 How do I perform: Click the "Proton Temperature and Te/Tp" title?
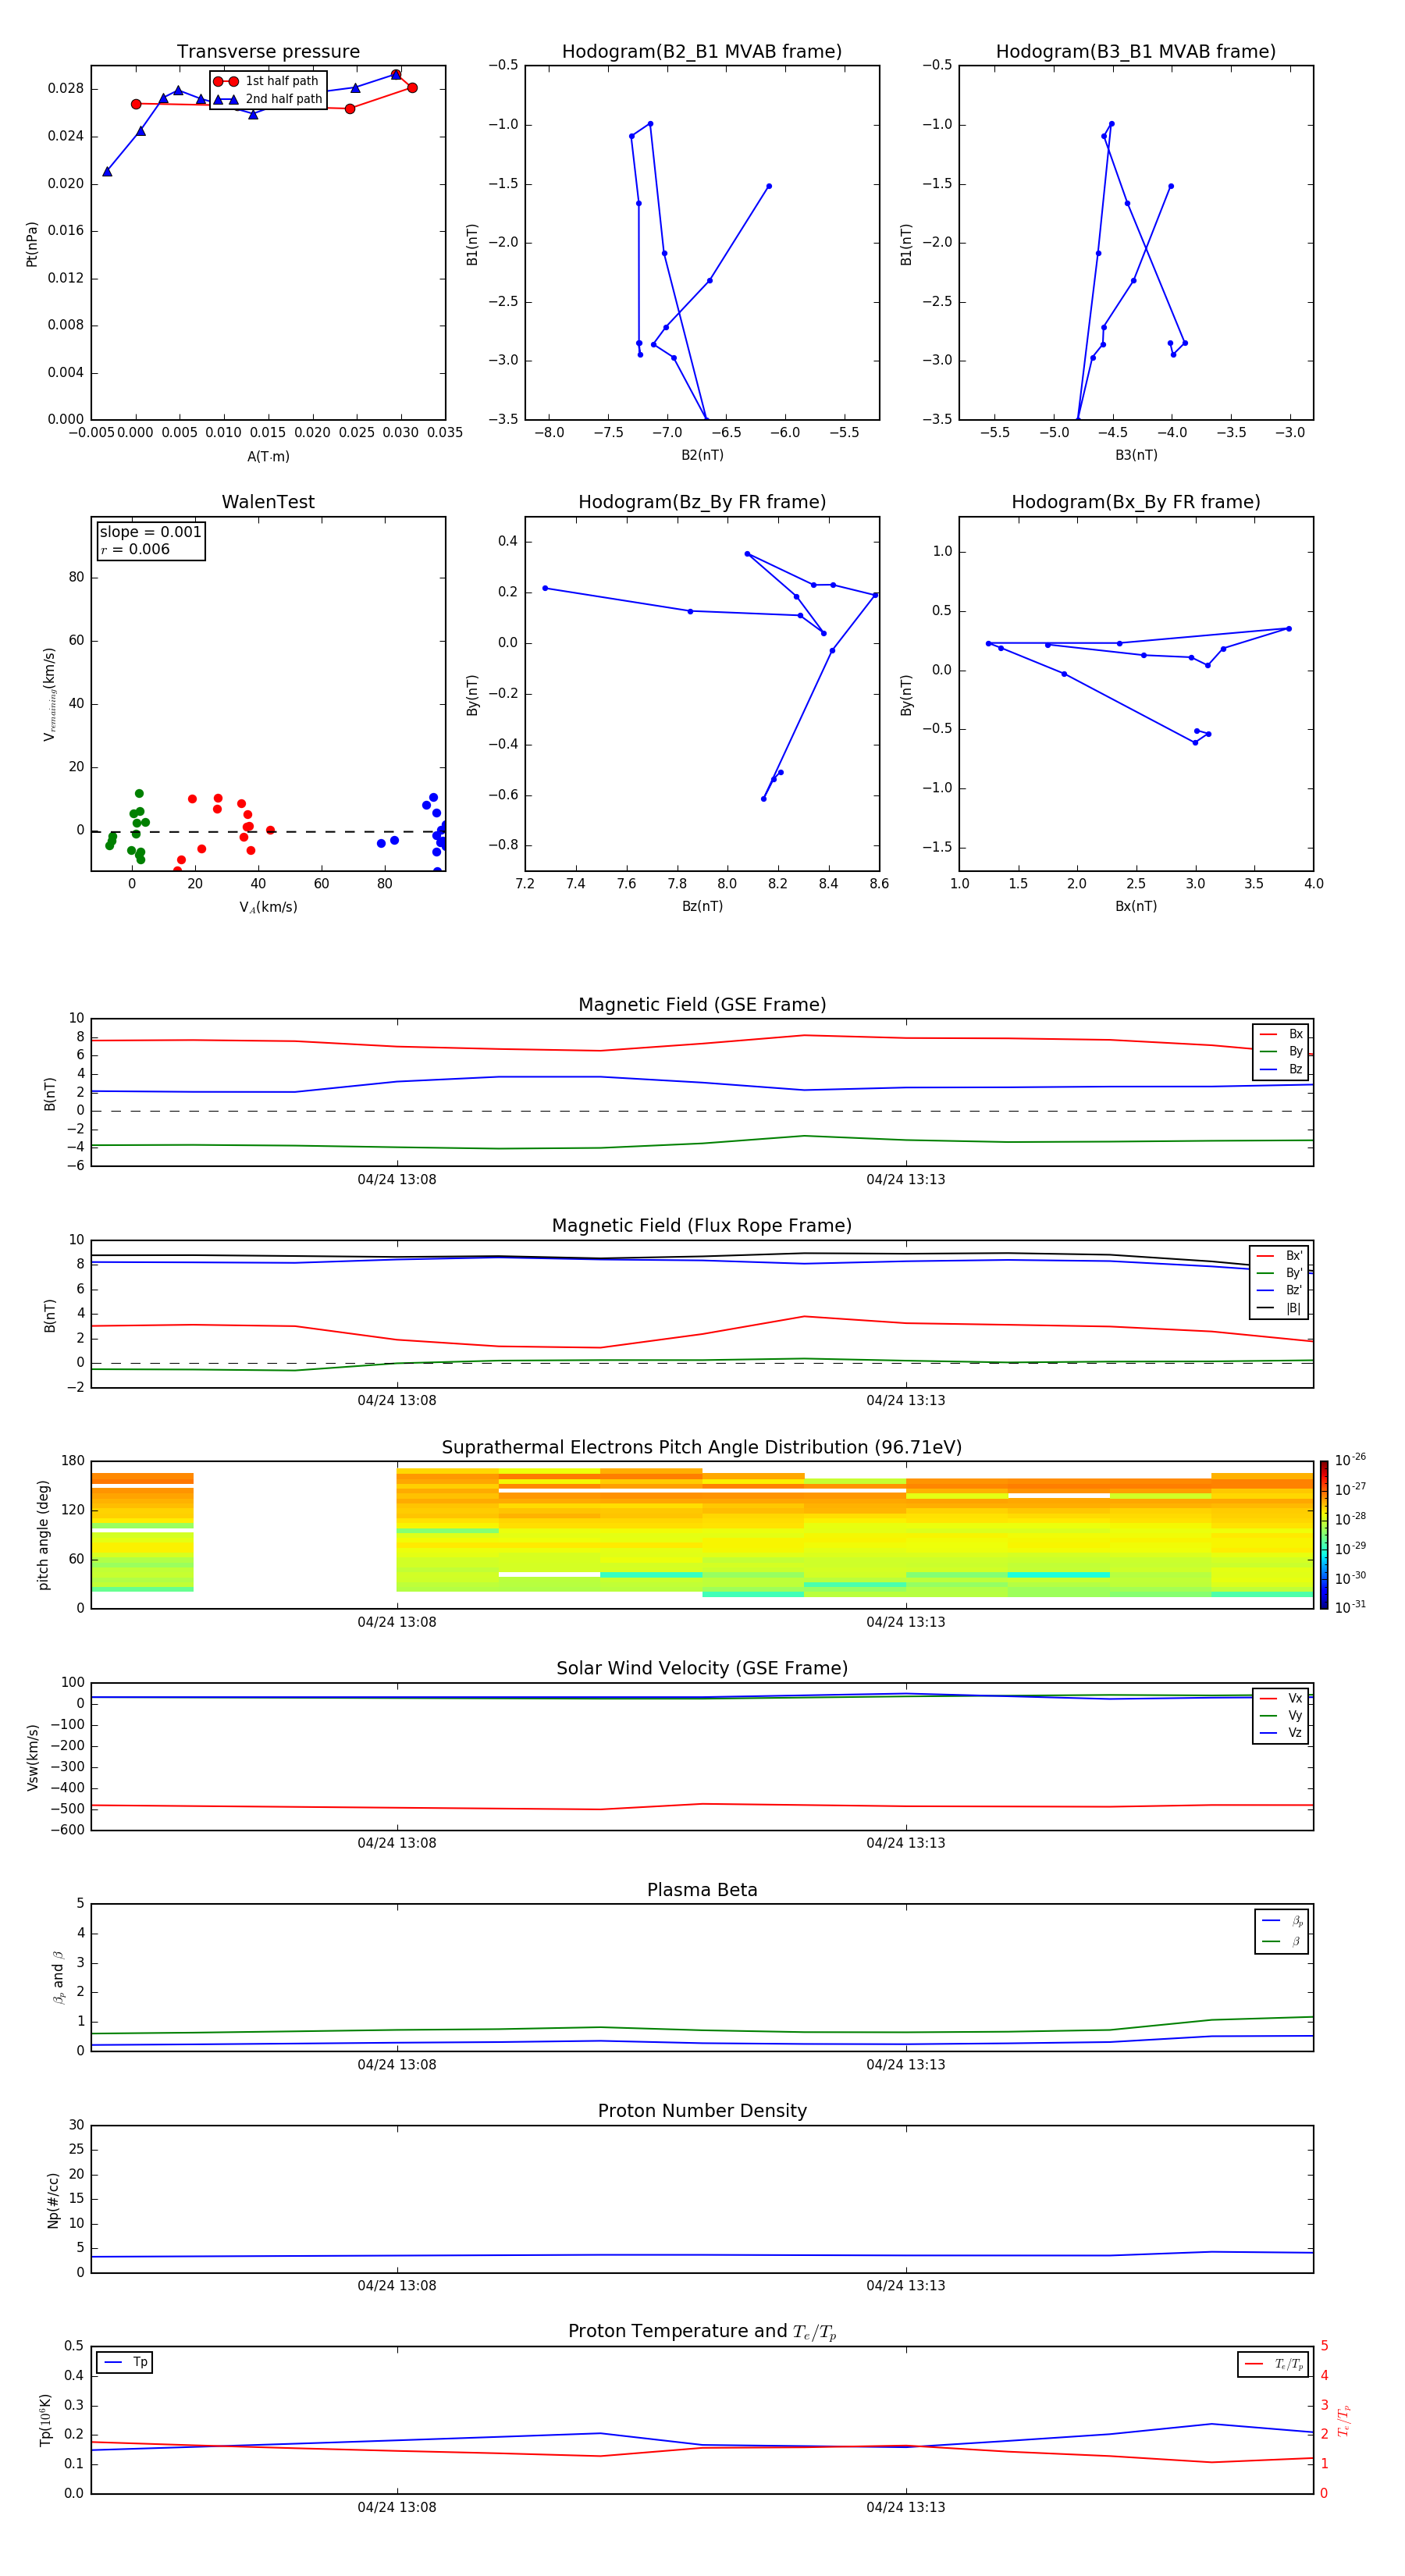(x=702, y=2332)
